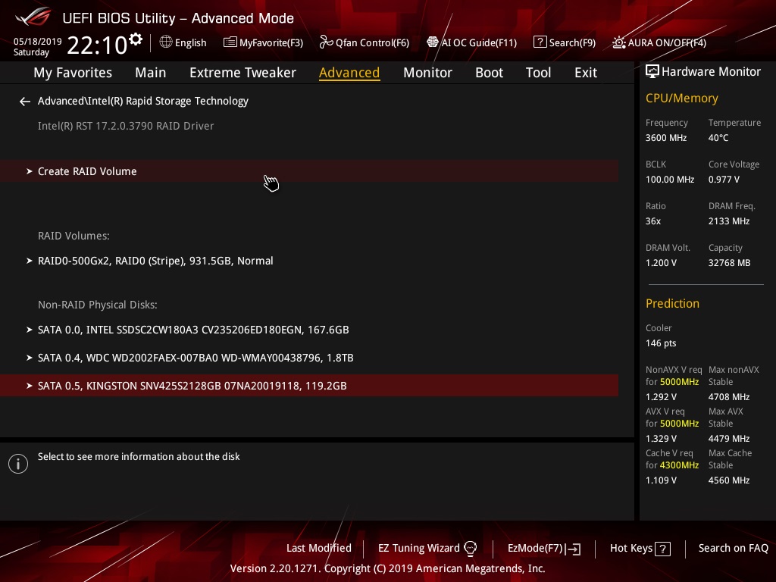776x582 pixels.
Task: Click the Prediction section heading
Action: pos(672,303)
